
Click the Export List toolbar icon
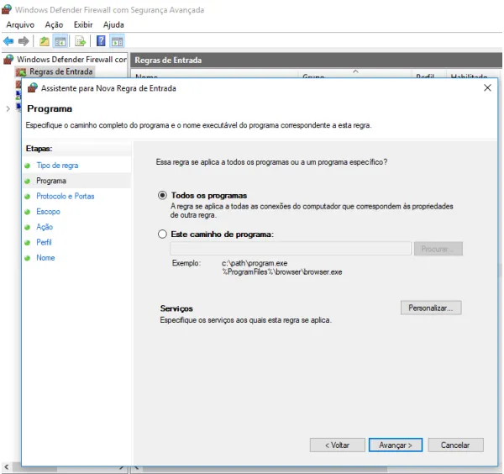(x=81, y=41)
